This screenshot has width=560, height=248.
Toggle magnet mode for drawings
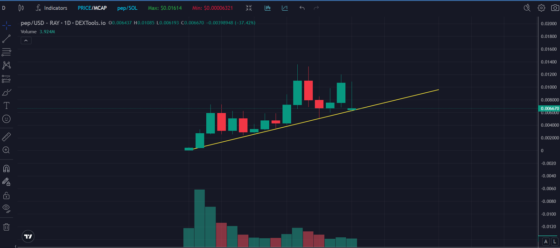(x=7, y=168)
